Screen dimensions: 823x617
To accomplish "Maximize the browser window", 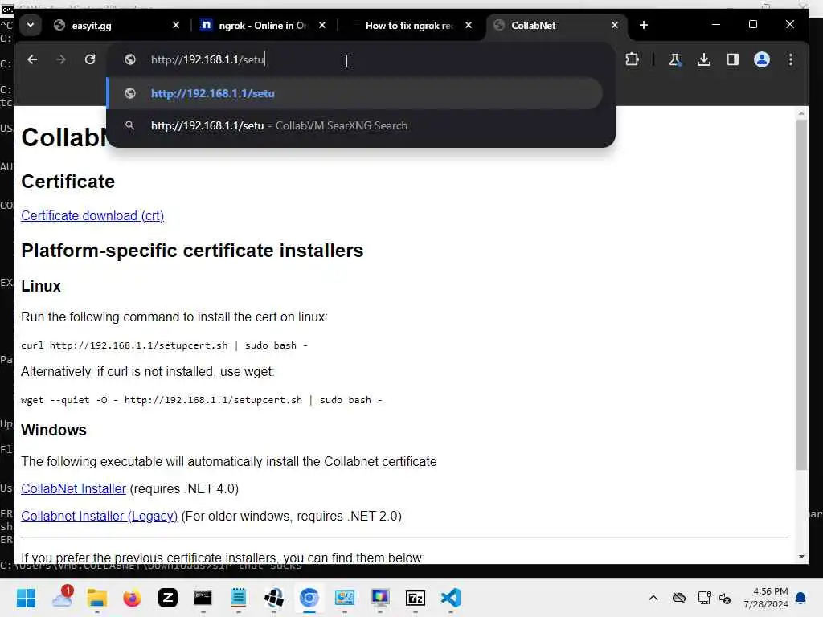I will [752, 25].
